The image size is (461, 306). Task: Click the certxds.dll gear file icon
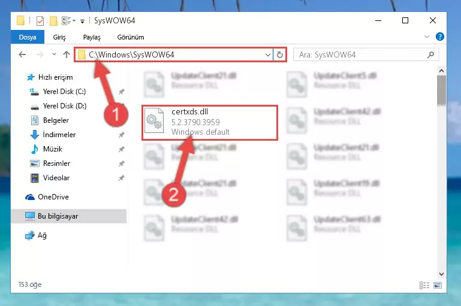click(154, 121)
